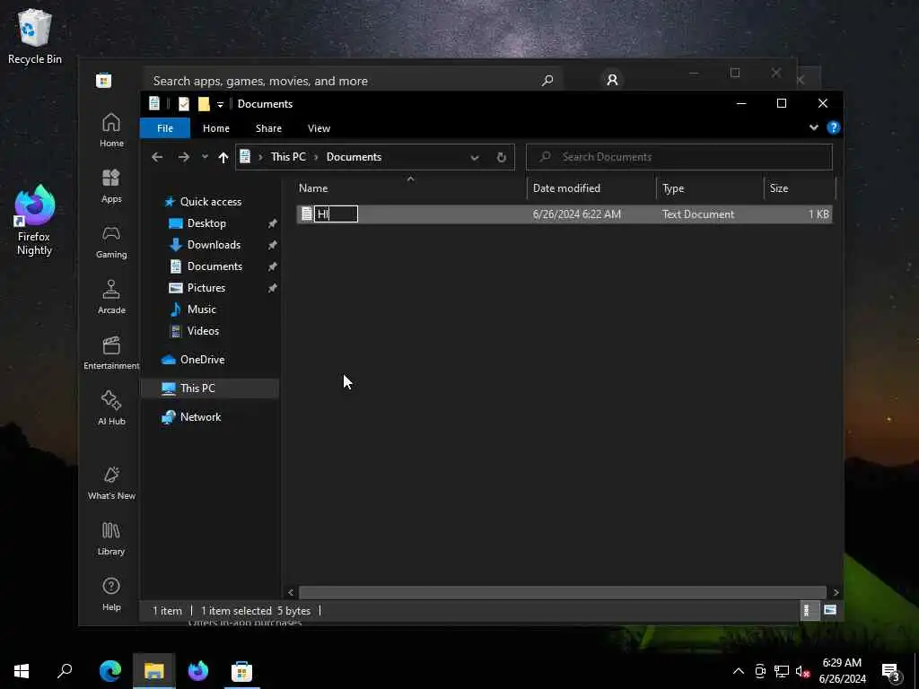Open recent locations dropdown arrow
The width and height of the screenshot is (919, 689).
coord(205,157)
